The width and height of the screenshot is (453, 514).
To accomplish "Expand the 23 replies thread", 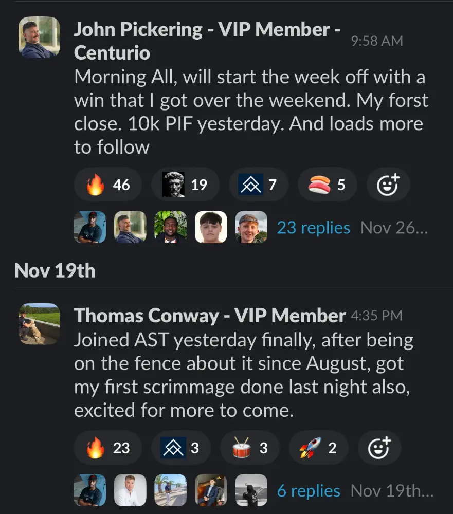I will click(313, 227).
